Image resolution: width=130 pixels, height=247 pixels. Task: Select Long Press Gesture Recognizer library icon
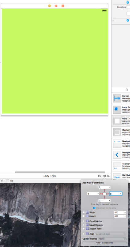click(117, 110)
